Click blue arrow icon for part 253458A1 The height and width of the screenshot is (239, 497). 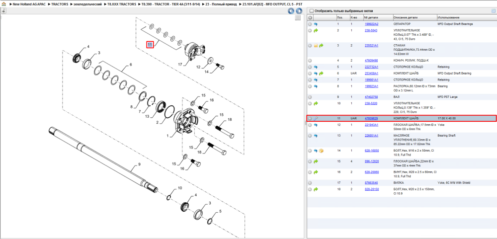click(316, 74)
